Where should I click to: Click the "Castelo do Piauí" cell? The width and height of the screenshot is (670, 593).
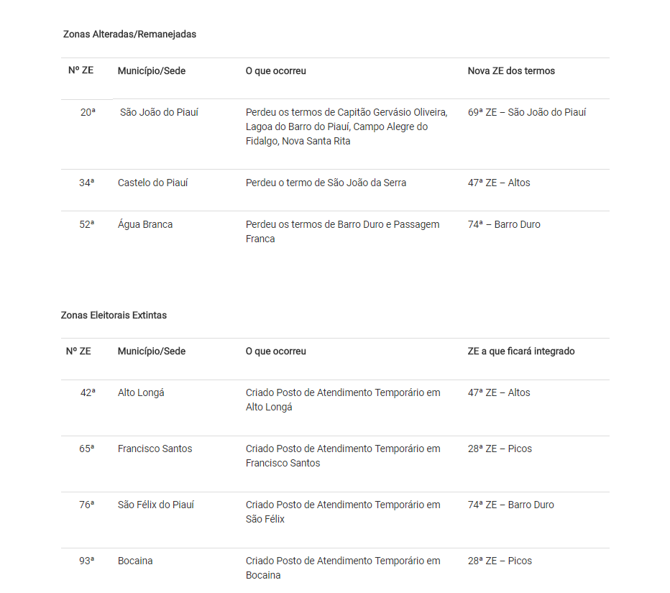[x=152, y=183]
